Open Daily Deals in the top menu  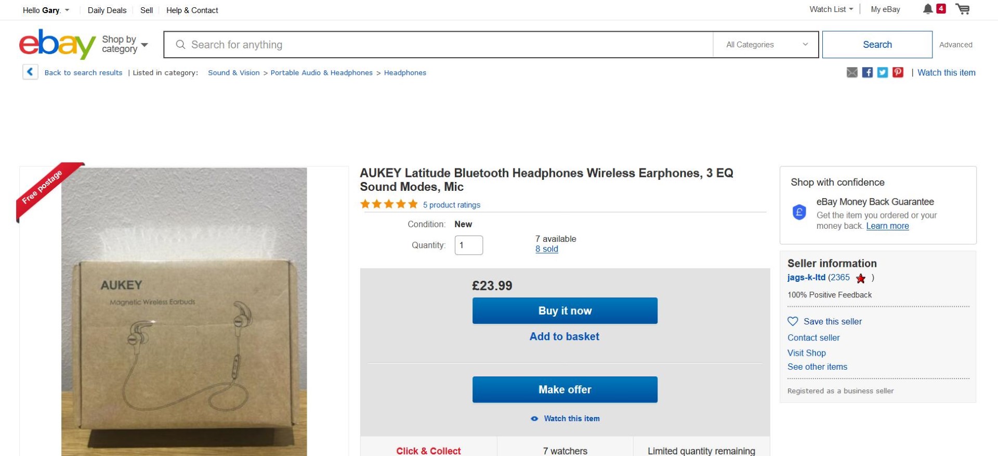pyautogui.click(x=107, y=10)
